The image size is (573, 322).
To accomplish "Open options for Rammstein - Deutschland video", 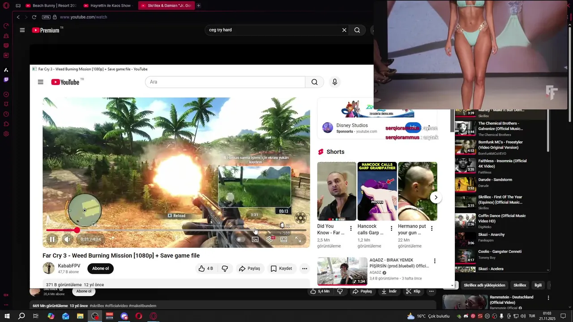I will coord(548,298).
